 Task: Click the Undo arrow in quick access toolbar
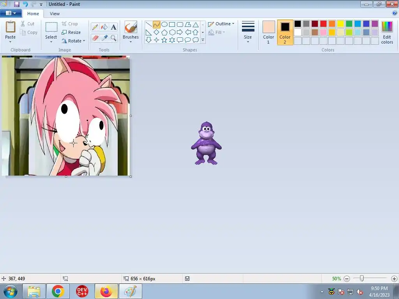point(25,4)
